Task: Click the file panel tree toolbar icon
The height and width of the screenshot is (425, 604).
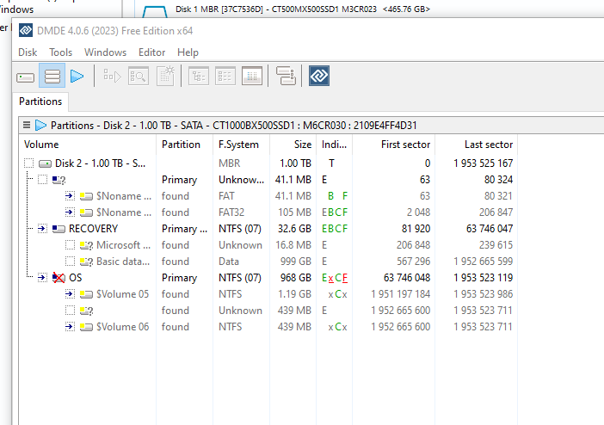Action: pyautogui.click(x=199, y=77)
